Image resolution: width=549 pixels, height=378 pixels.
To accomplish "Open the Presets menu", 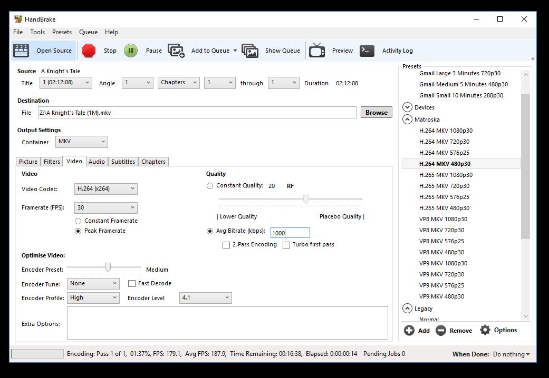I will [x=62, y=32].
